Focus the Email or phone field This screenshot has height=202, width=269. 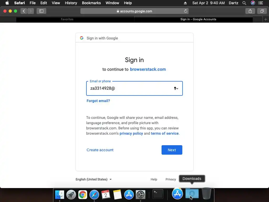click(134, 88)
